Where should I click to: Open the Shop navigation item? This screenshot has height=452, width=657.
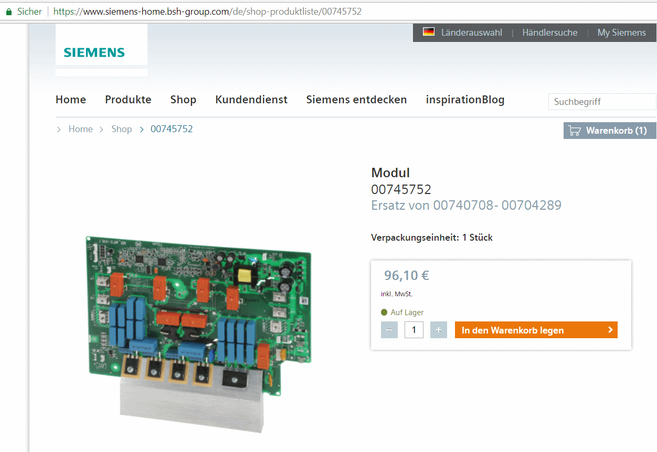[183, 100]
